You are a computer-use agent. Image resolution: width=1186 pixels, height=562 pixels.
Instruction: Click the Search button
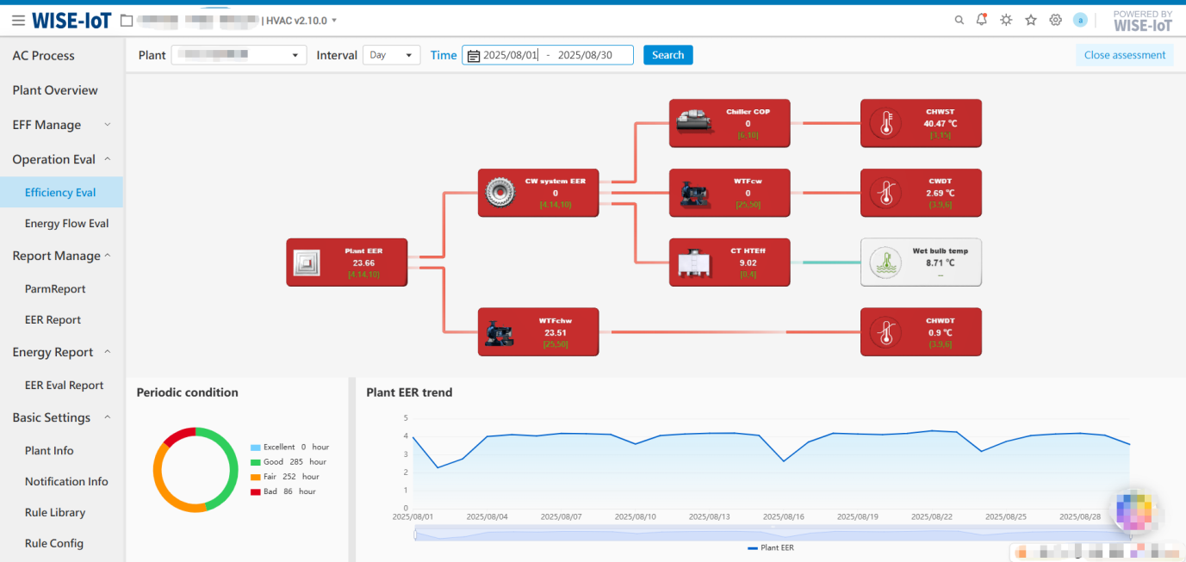(668, 55)
